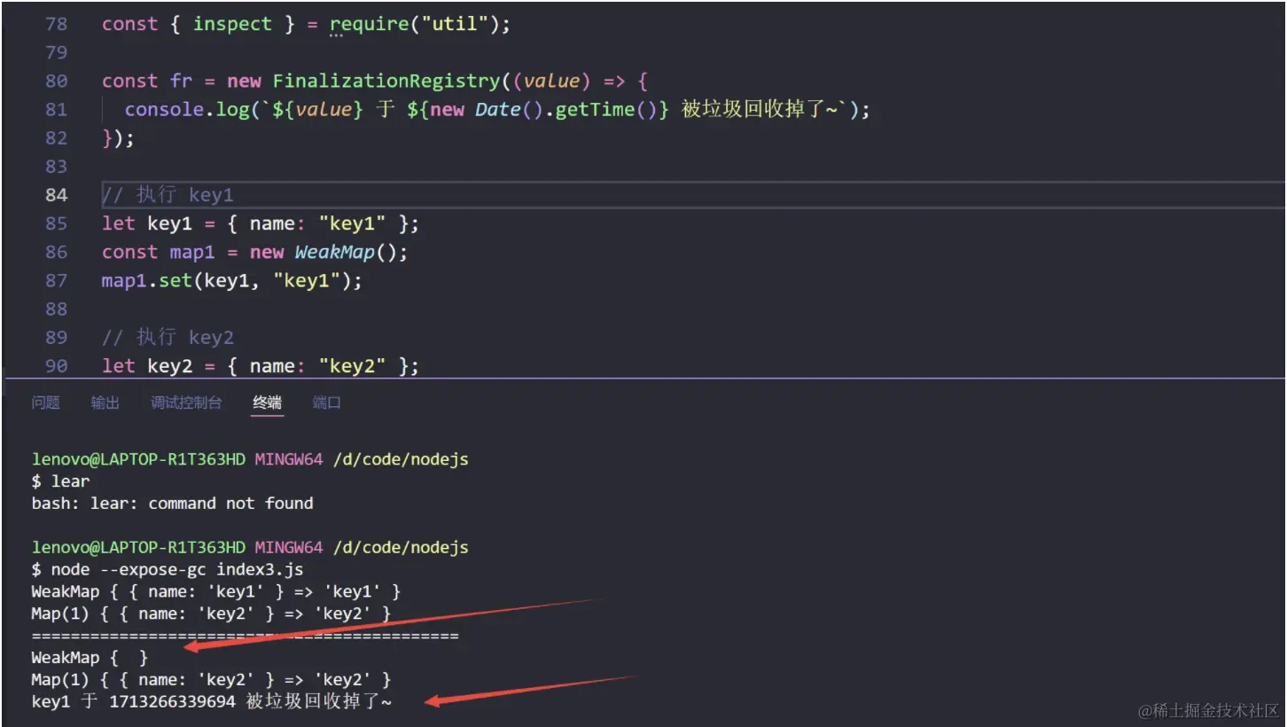Click WeakMap() in the map1 declaration
This screenshot has width=1287, height=727.
[352, 252]
